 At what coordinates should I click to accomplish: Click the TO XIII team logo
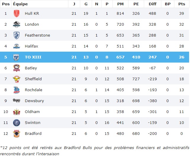pos(17,57)
